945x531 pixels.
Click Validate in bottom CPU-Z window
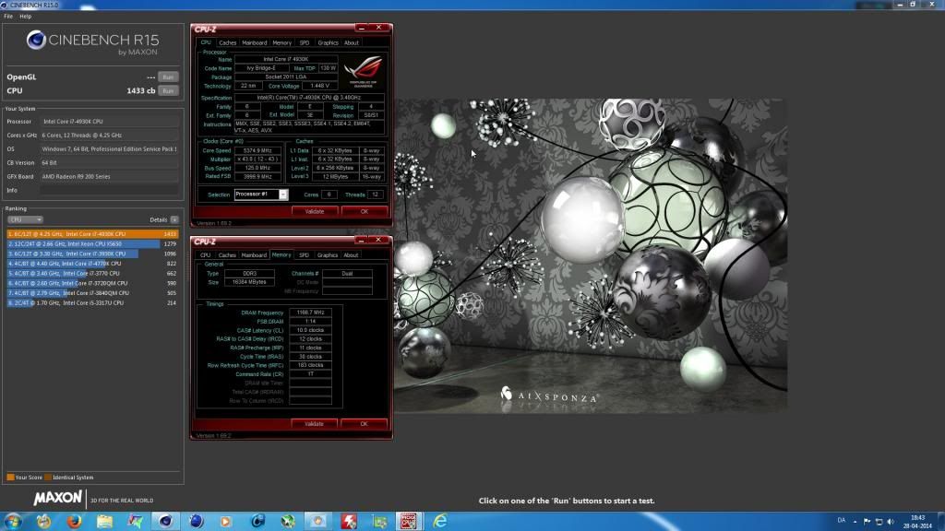(314, 424)
